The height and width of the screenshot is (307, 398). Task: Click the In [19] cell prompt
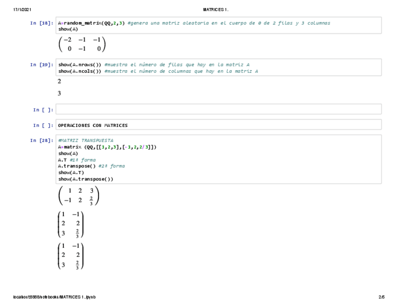(x=42, y=65)
